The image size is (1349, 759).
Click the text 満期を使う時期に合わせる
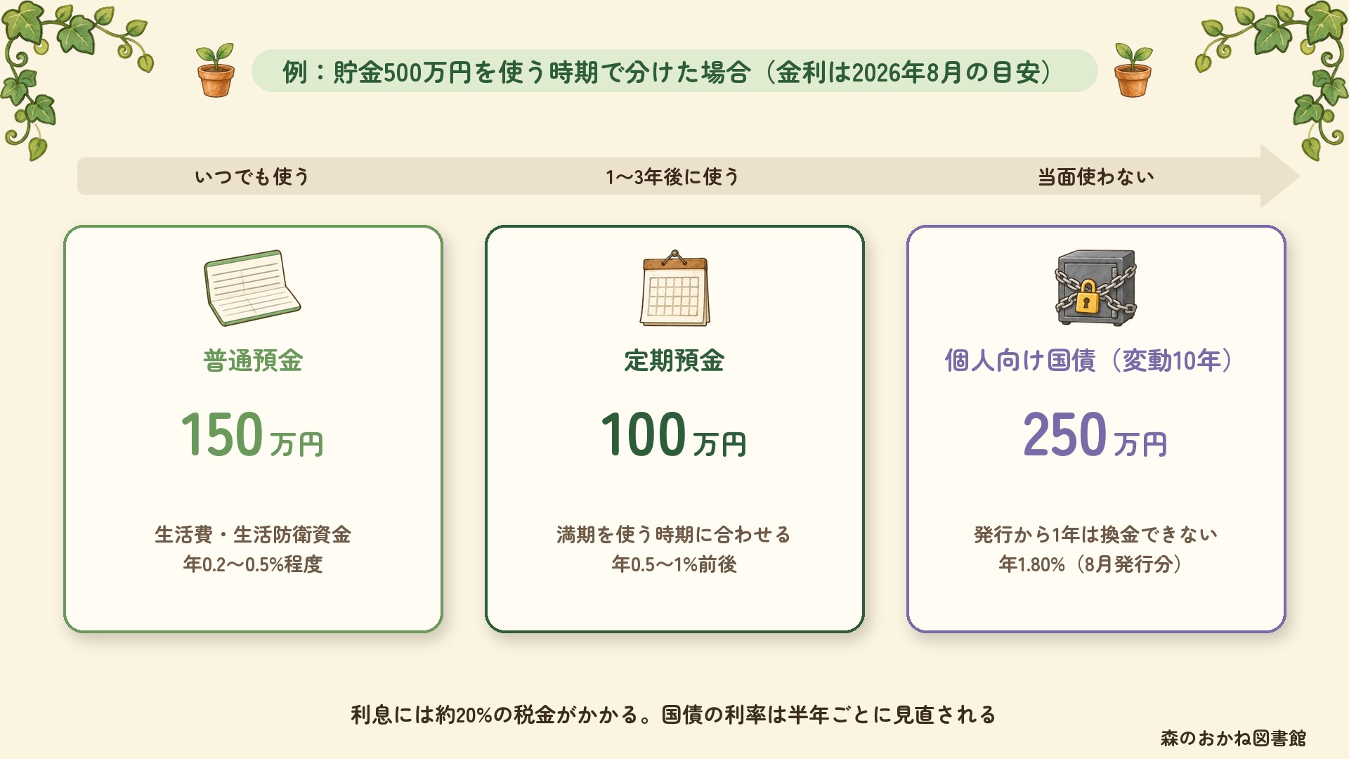(674, 535)
